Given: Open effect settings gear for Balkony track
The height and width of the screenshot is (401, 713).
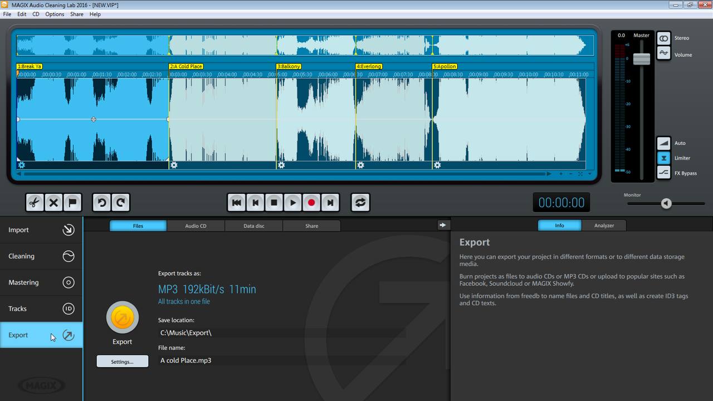Looking at the screenshot, I should click(281, 165).
